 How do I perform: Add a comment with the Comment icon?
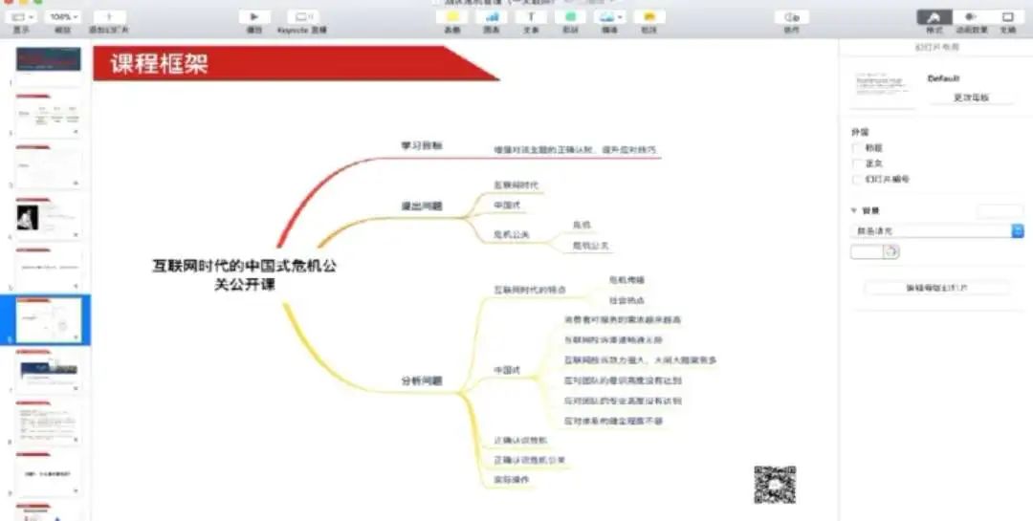(x=649, y=17)
